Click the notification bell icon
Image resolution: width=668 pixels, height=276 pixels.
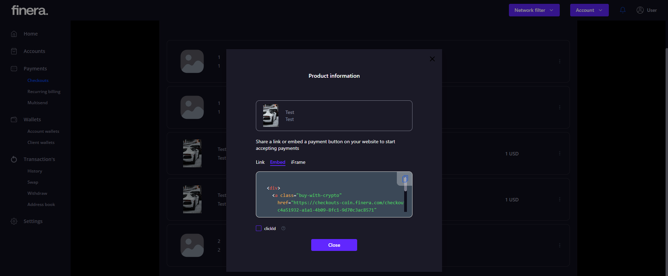pos(623,10)
